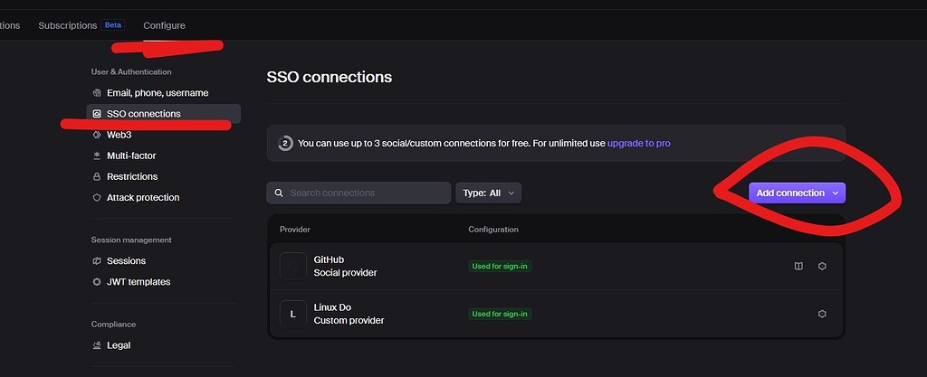This screenshot has height=377, width=927.
Task: Click the Provider column header
Action: 295,229
